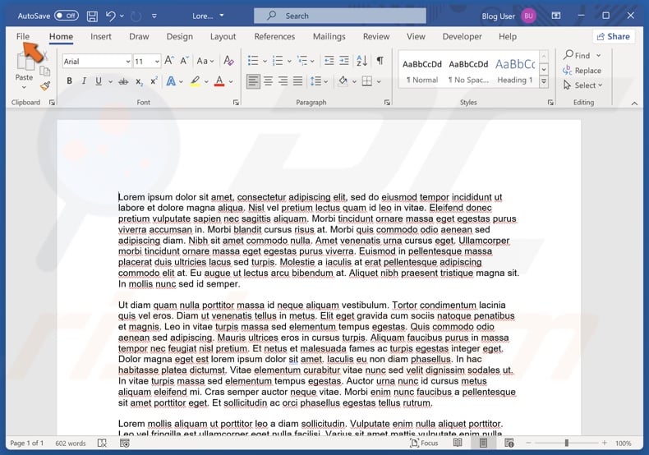Click Decrease Indent icon
The image size is (649, 455).
click(x=329, y=61)
